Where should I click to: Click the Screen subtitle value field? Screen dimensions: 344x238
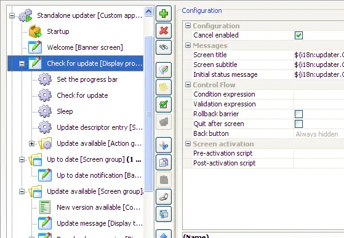pyautogui.click(x=319, y=65)
